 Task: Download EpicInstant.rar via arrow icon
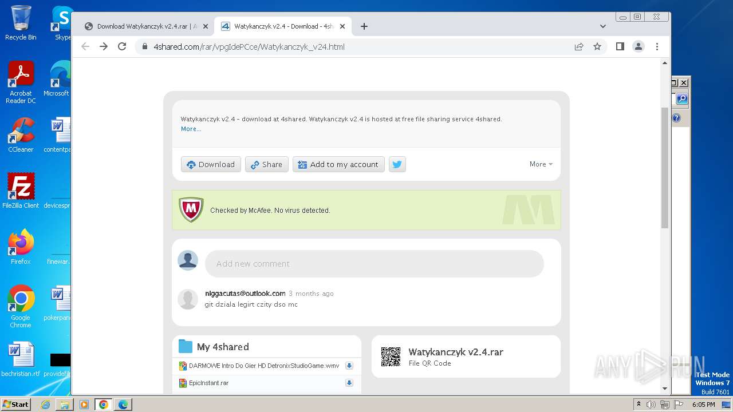point(349,383)
